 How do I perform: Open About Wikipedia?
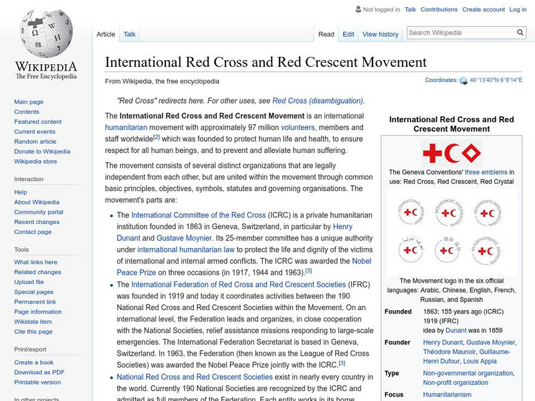tap(37, 202)
